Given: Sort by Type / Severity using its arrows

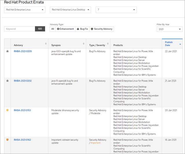Looking at the screenshot, I should point(108,44).
